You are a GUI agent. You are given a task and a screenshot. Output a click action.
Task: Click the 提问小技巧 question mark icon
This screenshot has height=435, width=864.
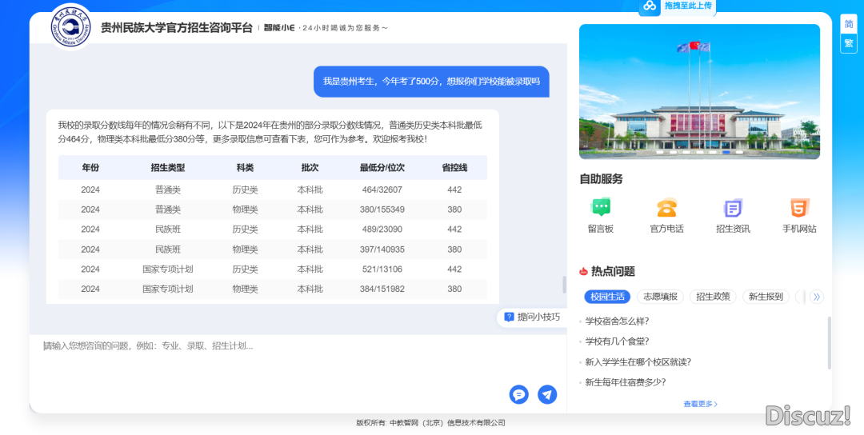point(509,317)
